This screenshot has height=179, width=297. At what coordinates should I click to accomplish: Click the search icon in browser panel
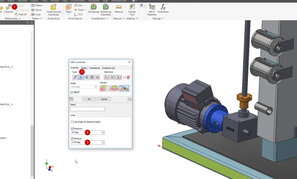[27, 23]
